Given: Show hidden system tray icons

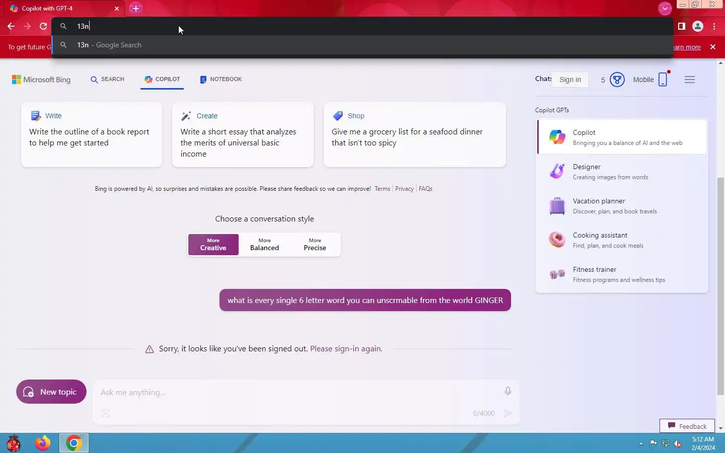Looking at the screenshot, I should [x=641, y=443].
